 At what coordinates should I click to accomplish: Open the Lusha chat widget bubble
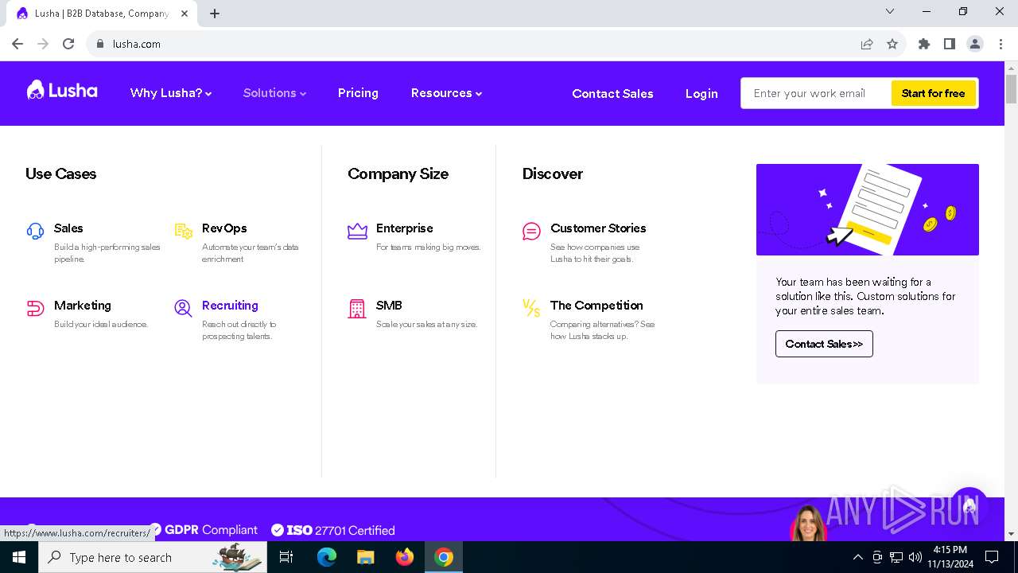(x=969, y=507)
